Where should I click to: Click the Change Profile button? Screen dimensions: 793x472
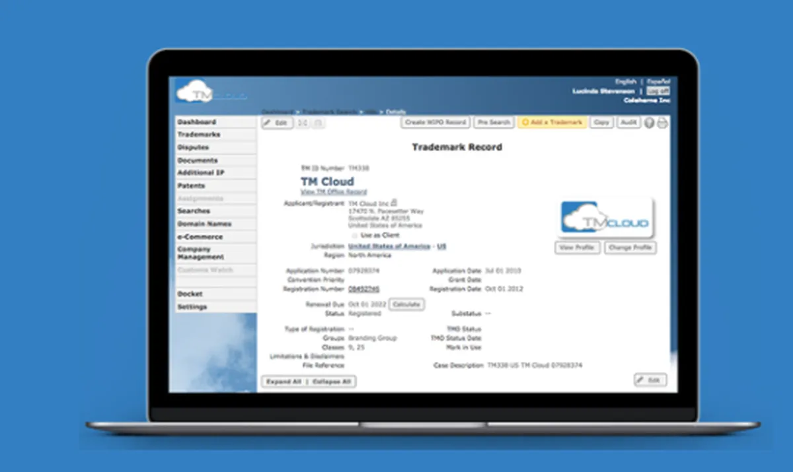coord(630,248)
